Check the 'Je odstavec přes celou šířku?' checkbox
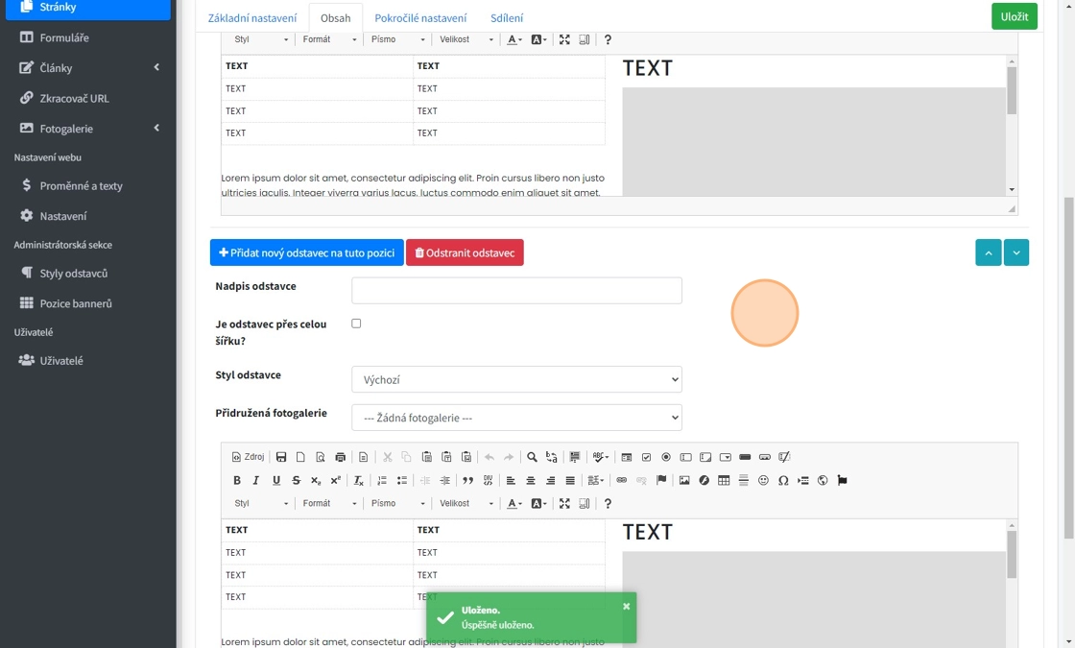 click(356, 324)
